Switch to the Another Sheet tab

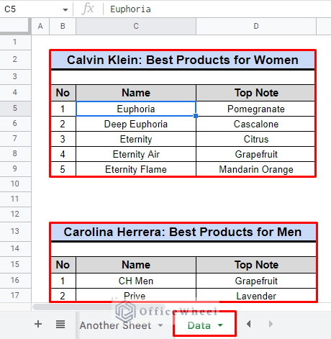[x=116, y=325]
